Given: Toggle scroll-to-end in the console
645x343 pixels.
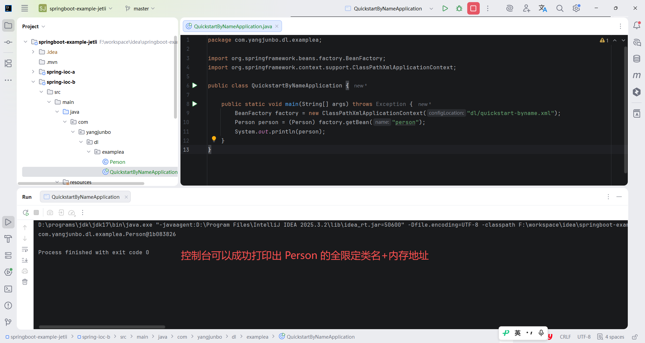Looking at the screenshot, I should (25, 260).
